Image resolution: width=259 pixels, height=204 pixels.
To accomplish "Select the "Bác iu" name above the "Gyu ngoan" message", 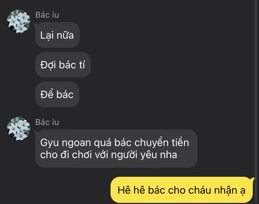I will 47,122.
